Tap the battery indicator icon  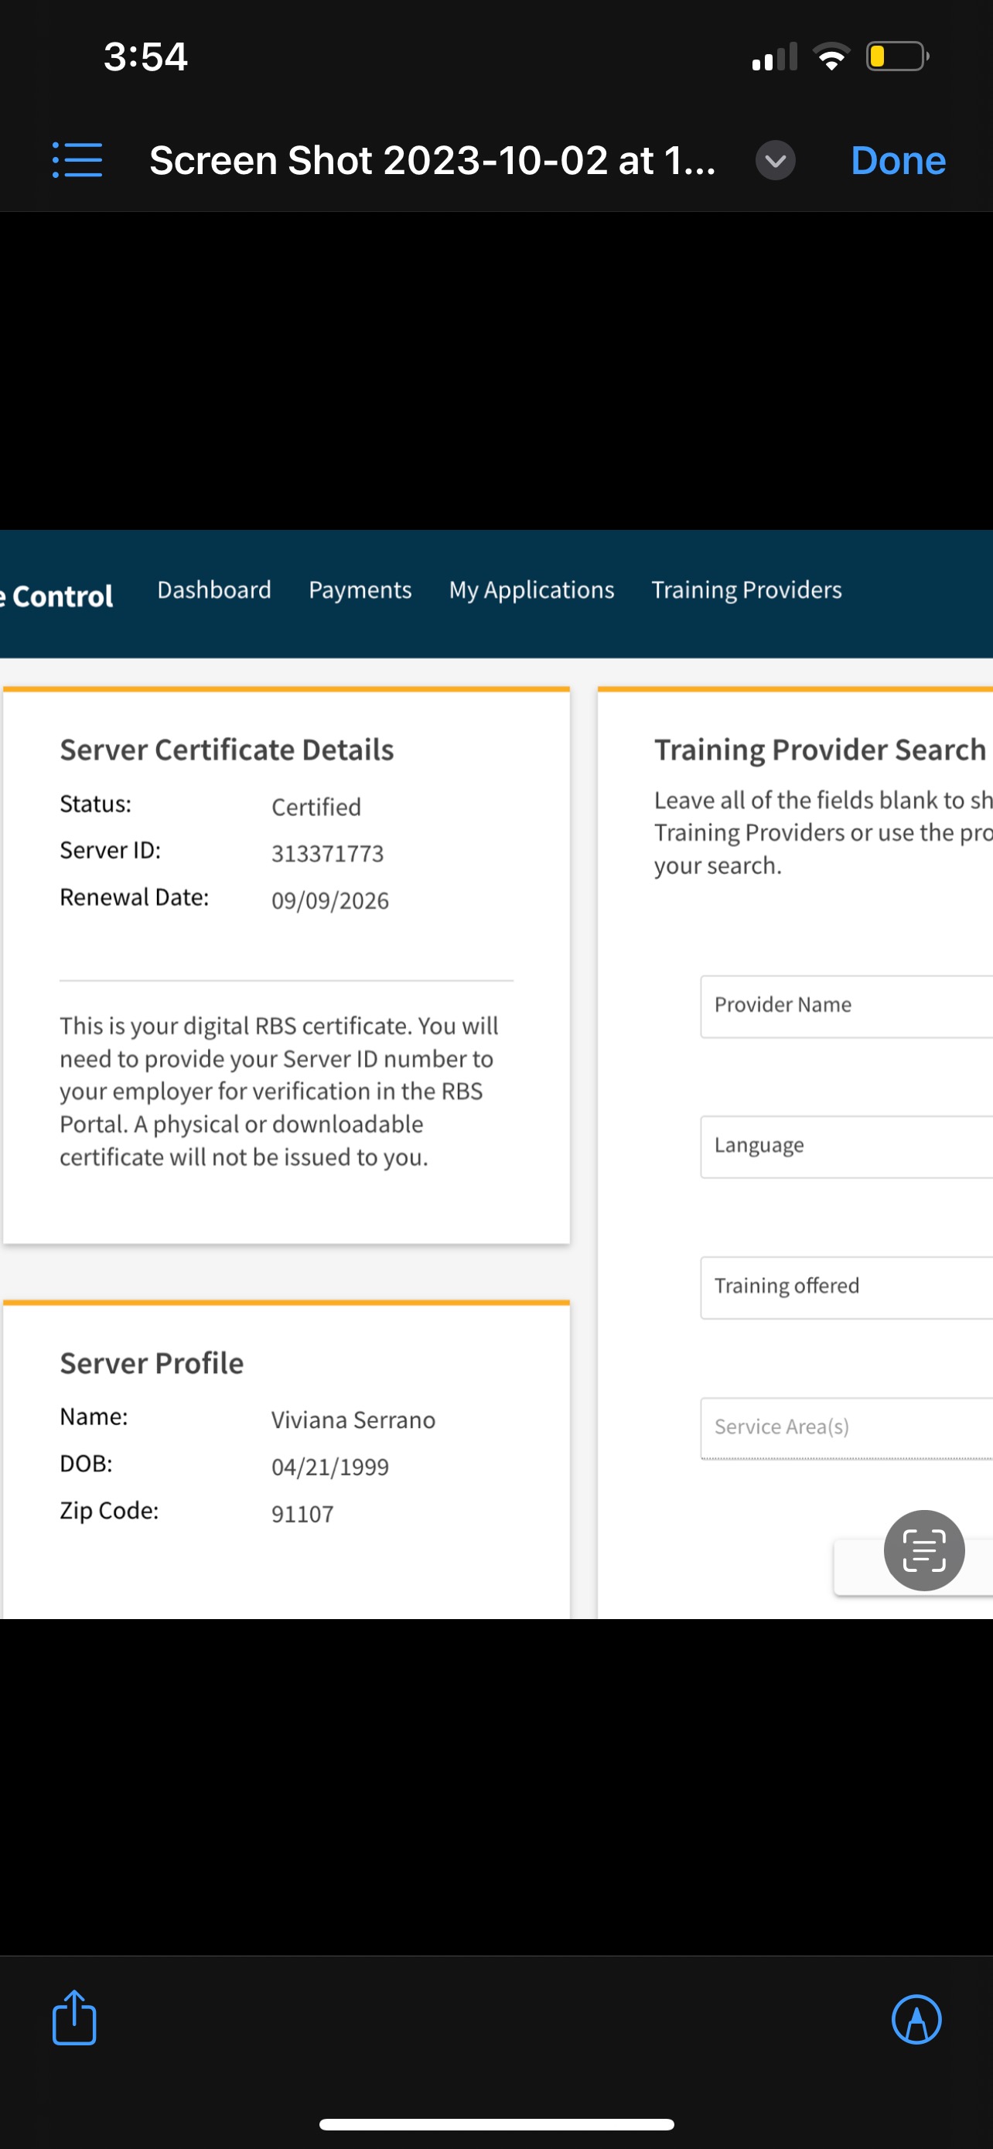coord(896,56)
